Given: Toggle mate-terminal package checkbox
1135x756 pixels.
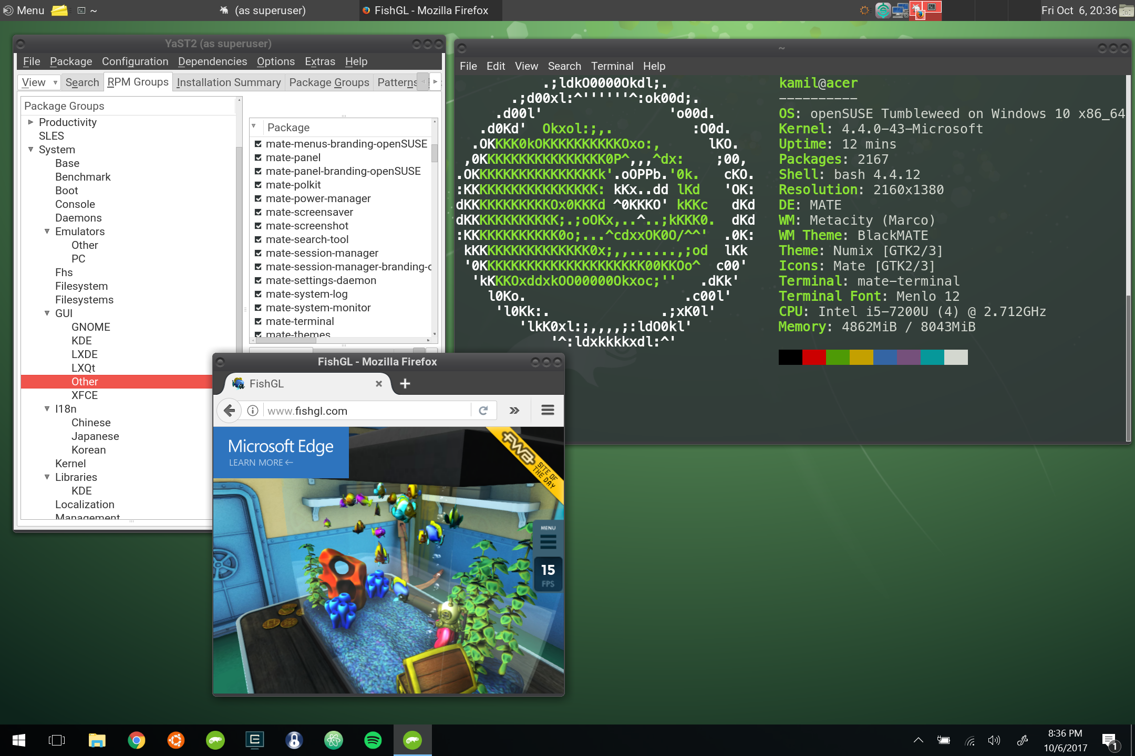Looking at the screenshot, I should point(258,321).
